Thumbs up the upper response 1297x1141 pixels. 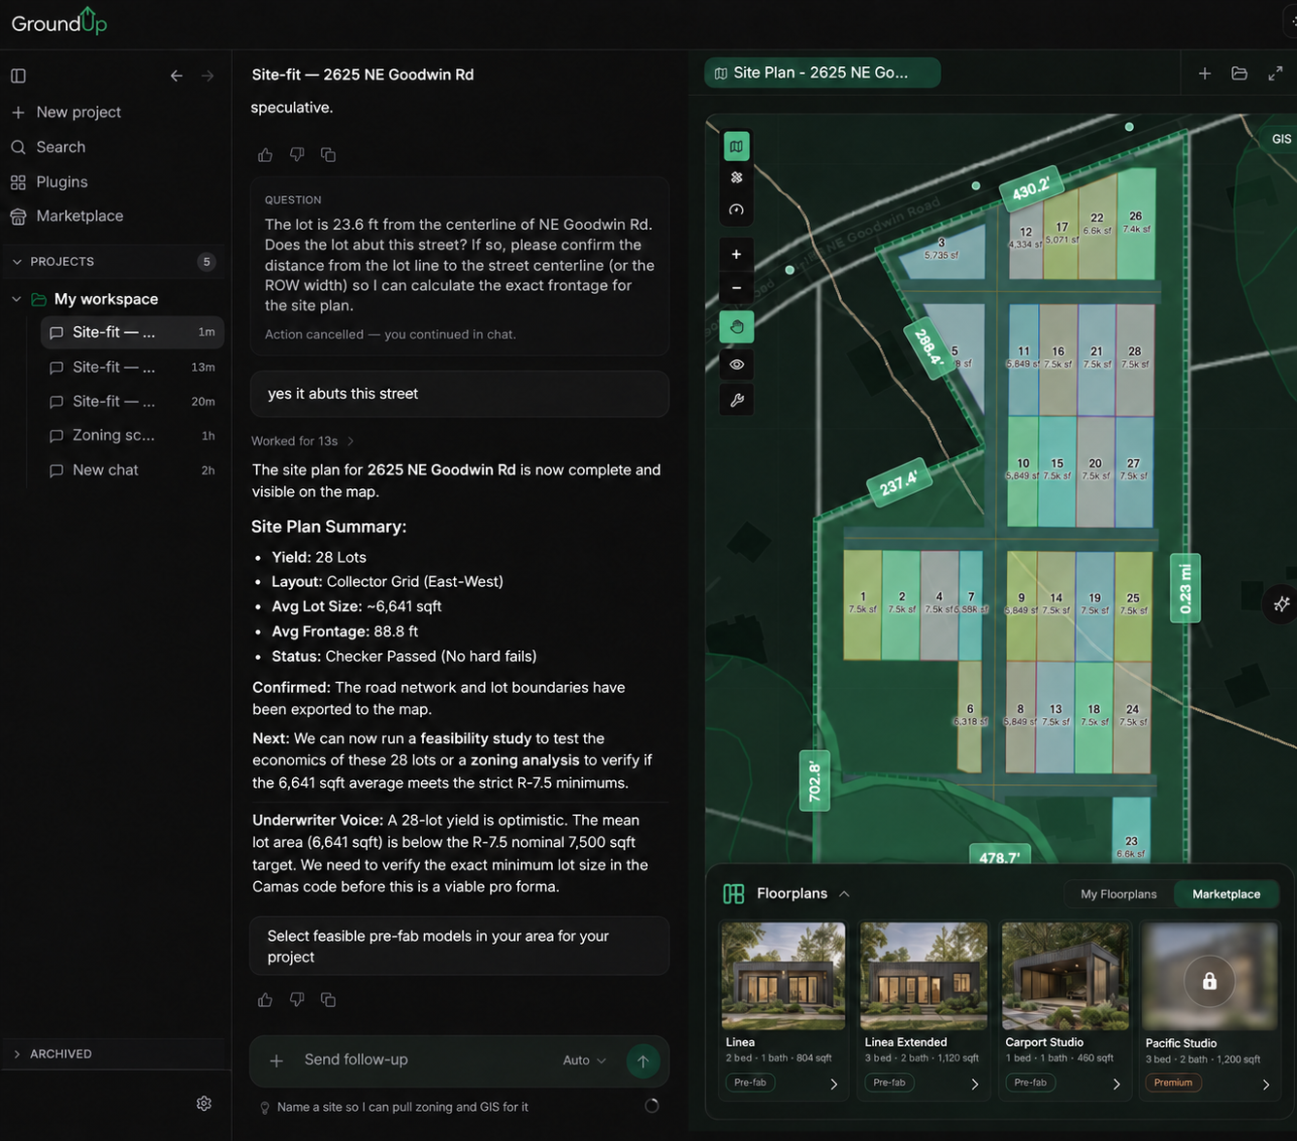tap(265, 154)
